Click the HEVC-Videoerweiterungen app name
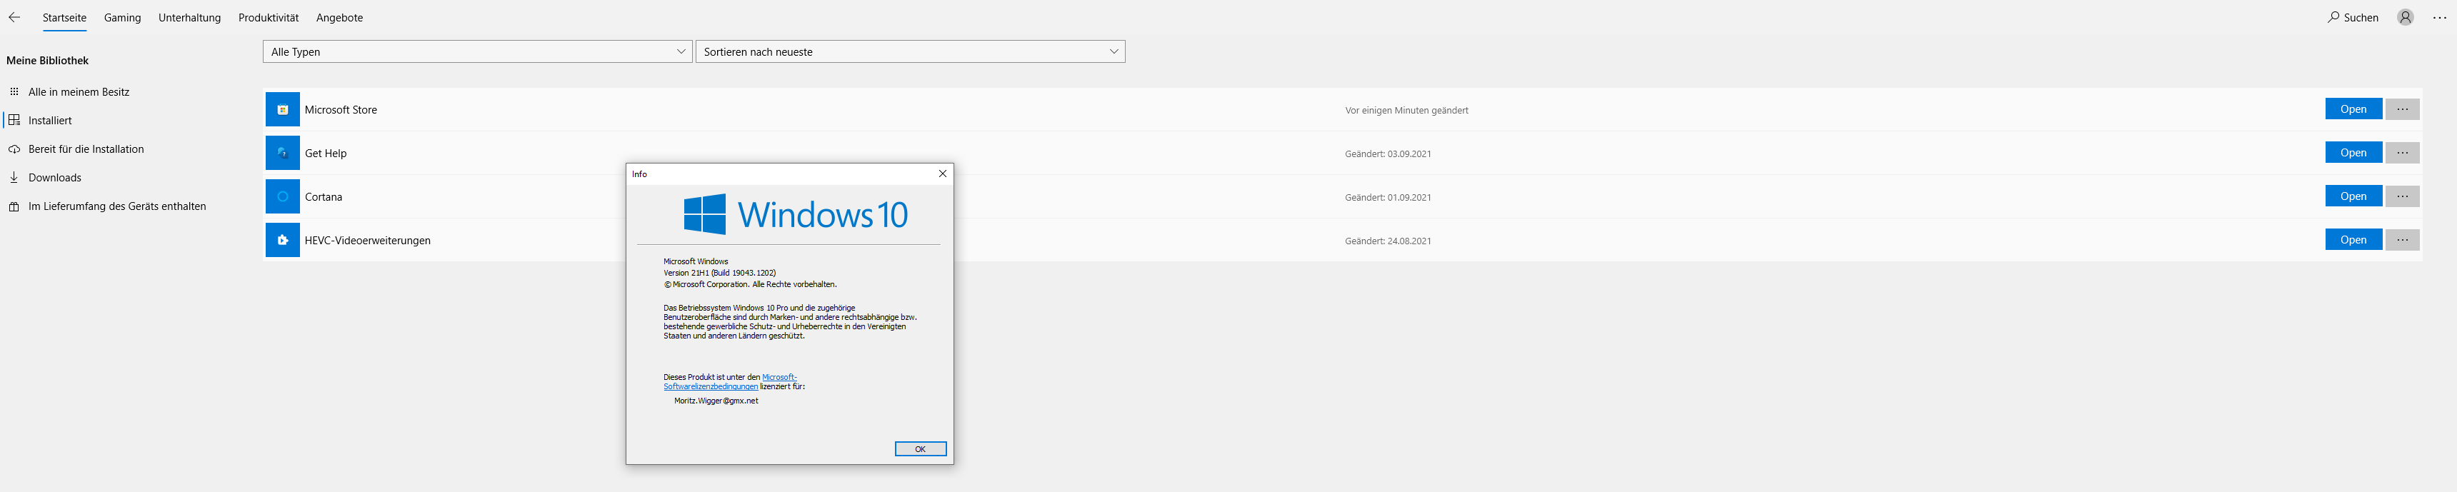This screenshot has height=492, width=2457. pos(367,240)
